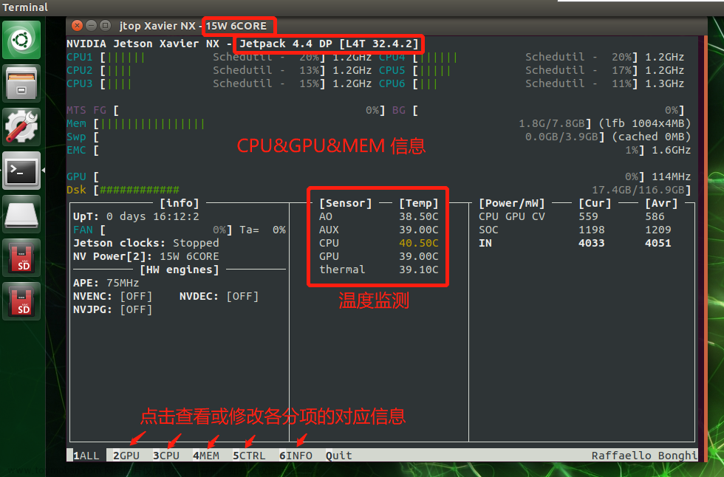
Task: Go to the 3CPU page
Action: (166, 456)
